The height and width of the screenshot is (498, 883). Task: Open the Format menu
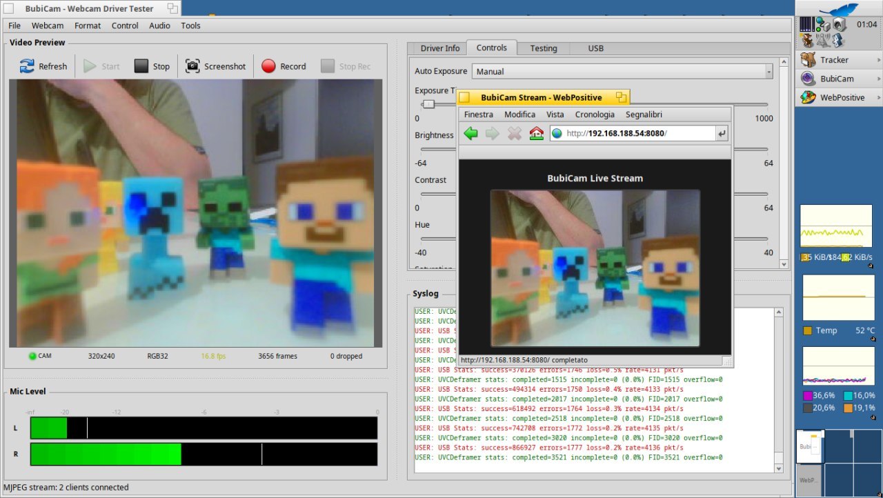[x=88, y=26]
